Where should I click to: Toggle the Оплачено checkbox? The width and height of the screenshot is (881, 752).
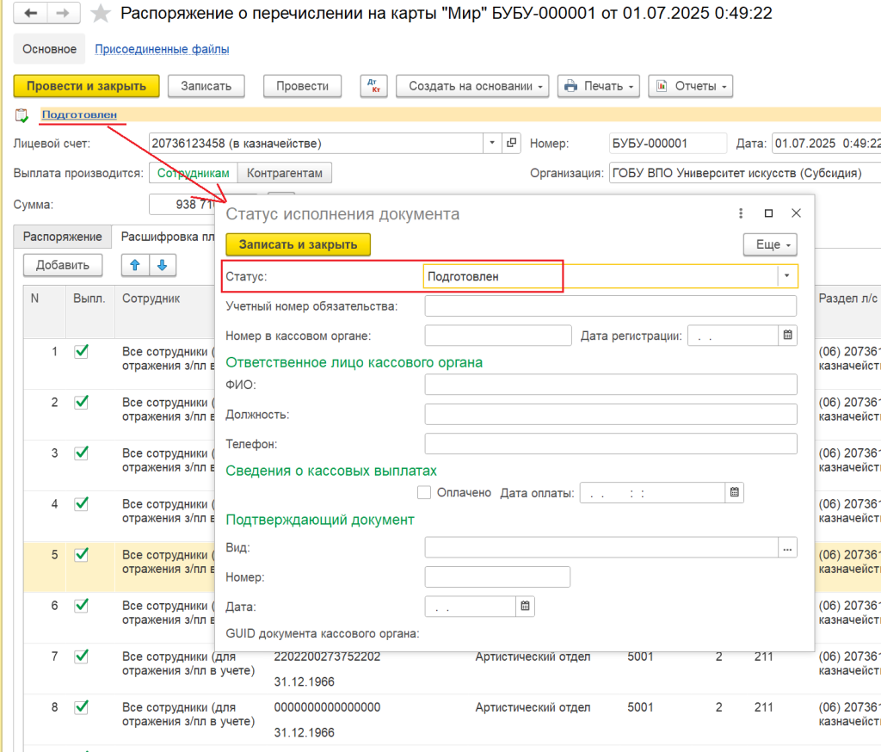click(x=424, y=492)
